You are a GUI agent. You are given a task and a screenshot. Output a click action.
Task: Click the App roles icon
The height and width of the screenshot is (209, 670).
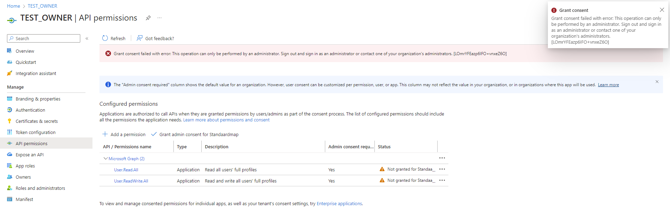point(9,166)
